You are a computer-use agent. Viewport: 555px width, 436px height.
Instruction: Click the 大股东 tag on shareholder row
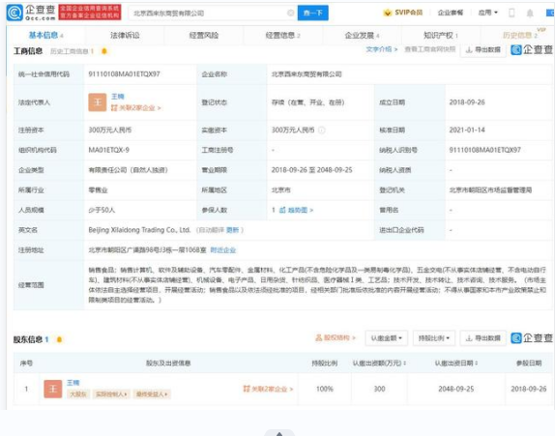coord(78,393)
